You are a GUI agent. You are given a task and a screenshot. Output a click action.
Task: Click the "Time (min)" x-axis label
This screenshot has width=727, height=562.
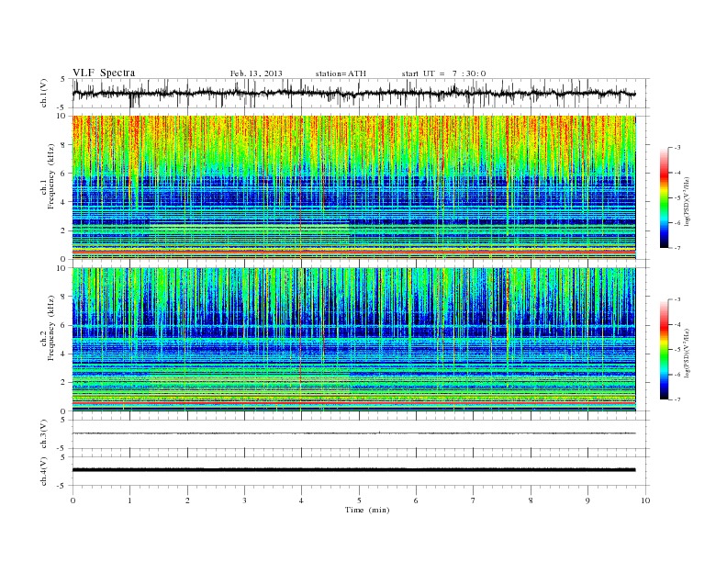(367, 510)
